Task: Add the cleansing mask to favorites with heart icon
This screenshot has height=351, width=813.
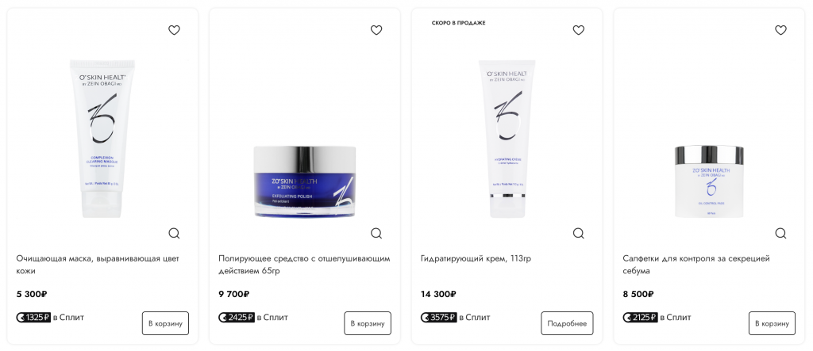Action: [x=174, y=30]
